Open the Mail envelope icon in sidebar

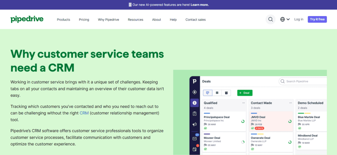pos(194,139)
